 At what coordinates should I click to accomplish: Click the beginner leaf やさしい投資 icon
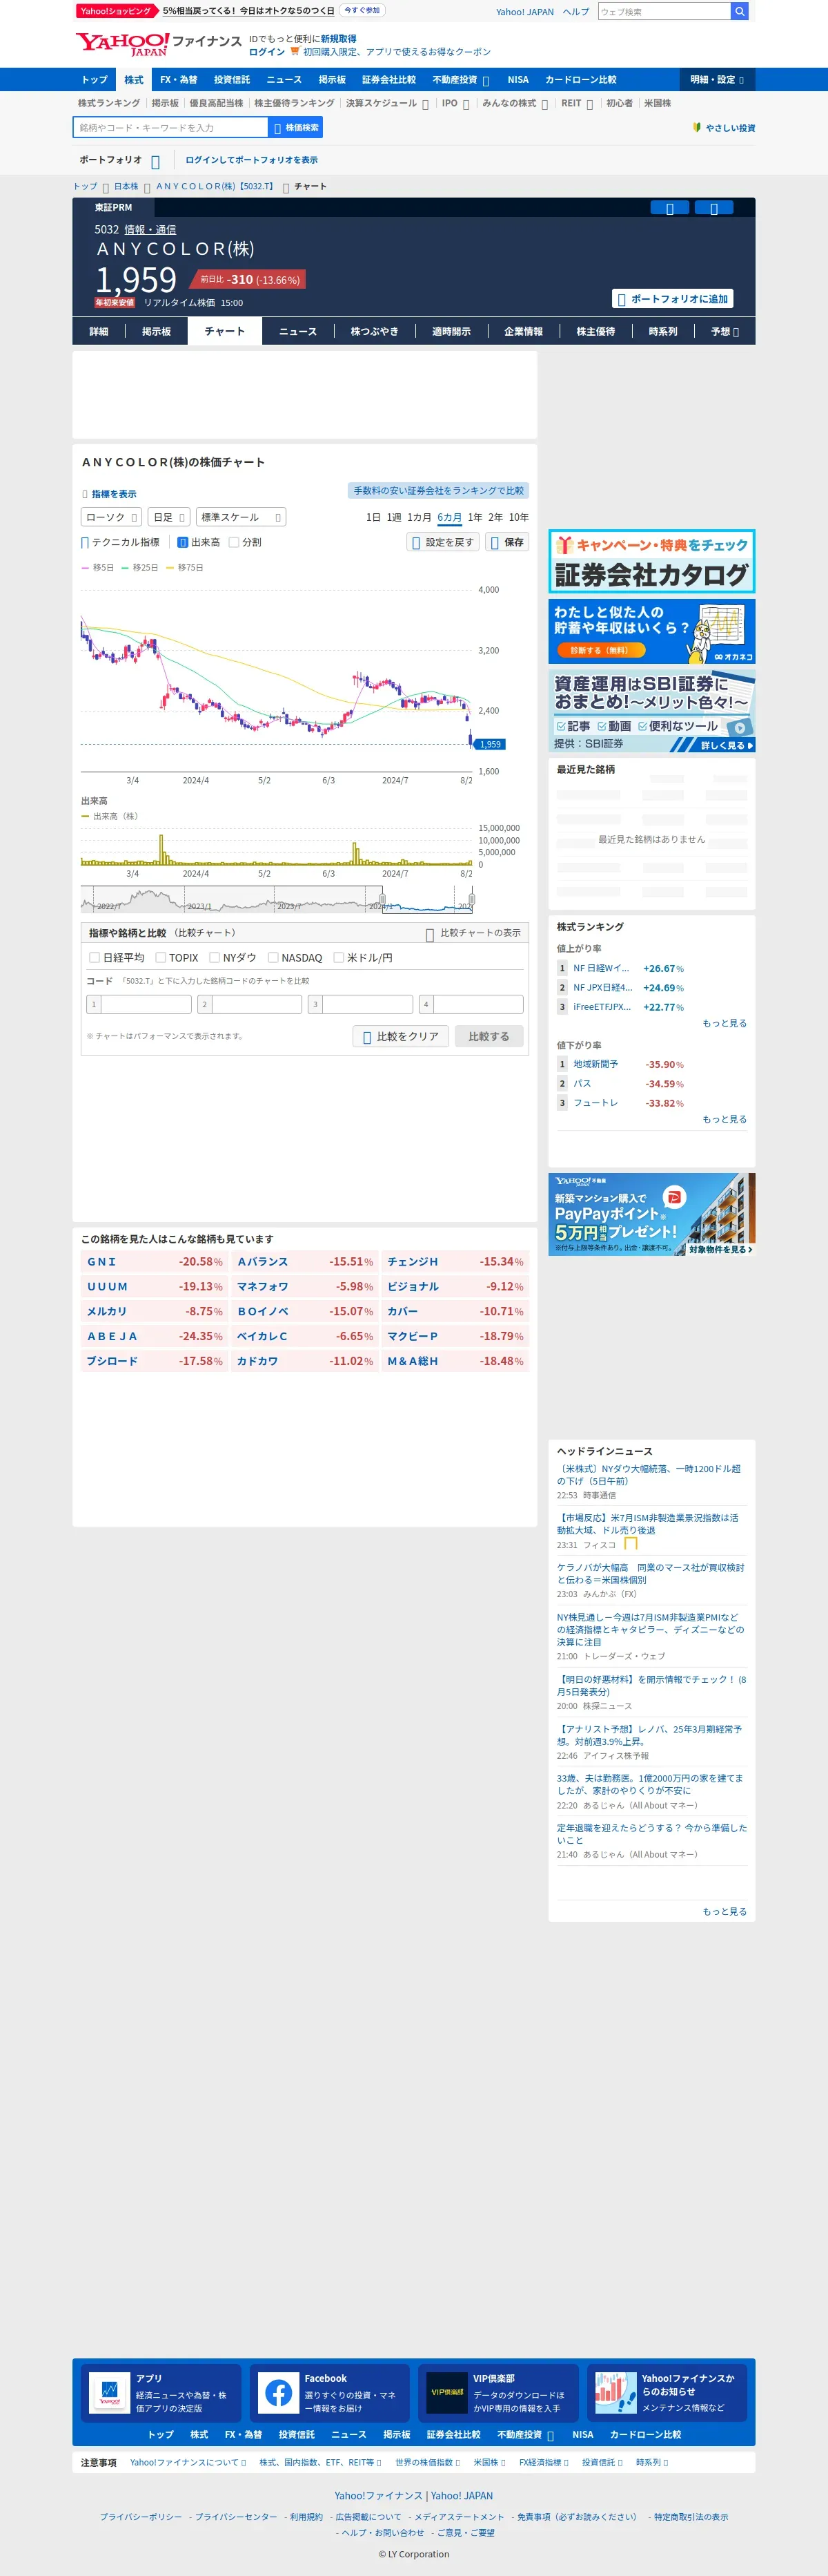click(x=696, y=128)
